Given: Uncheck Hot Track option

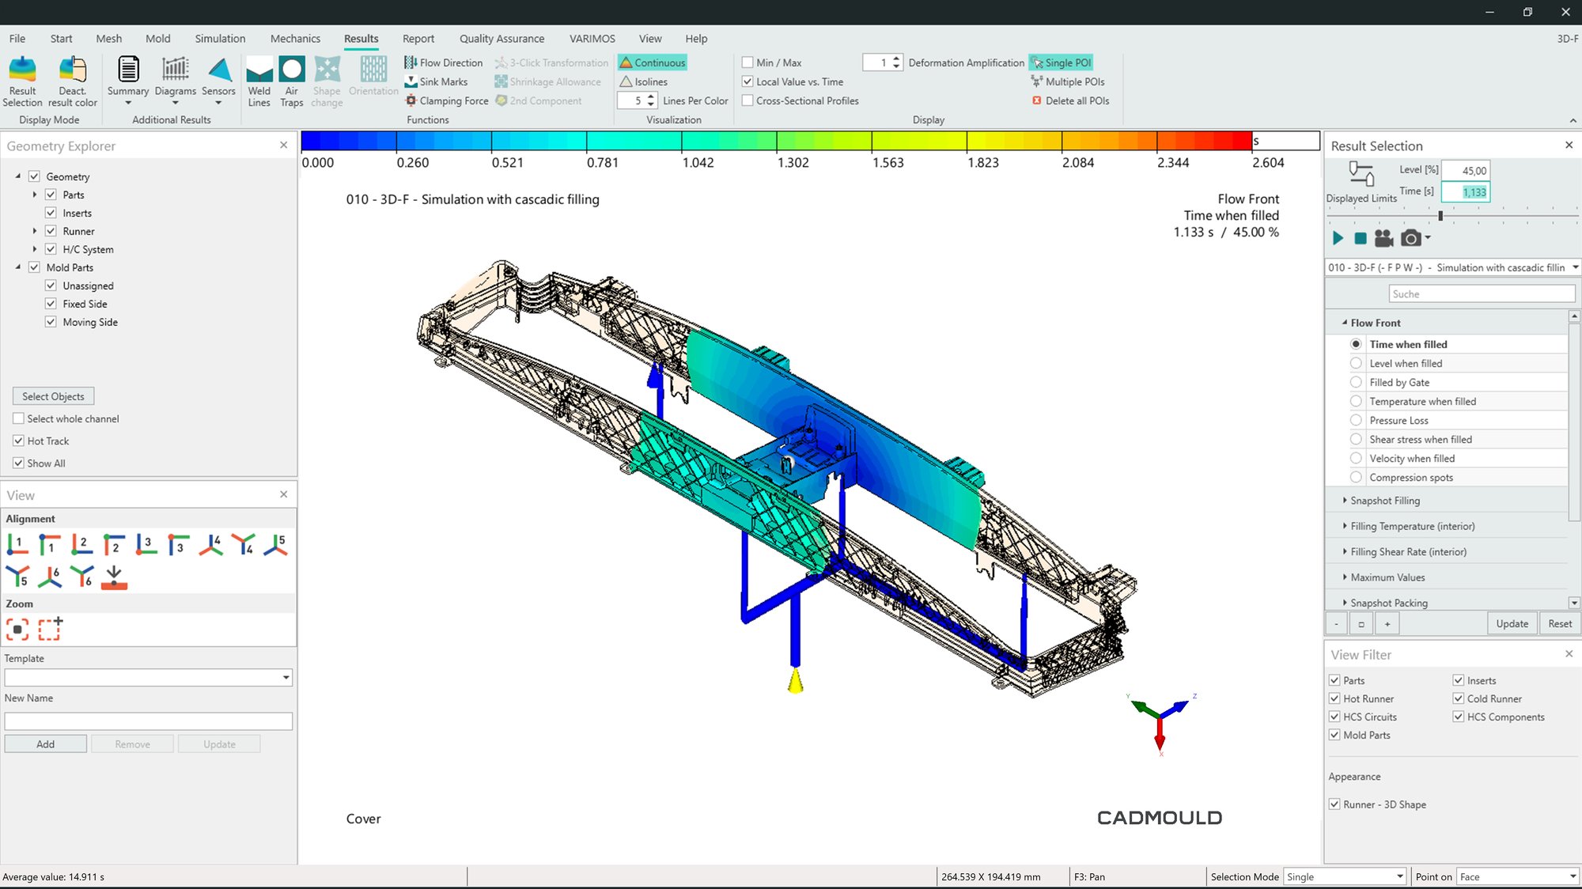Looking at the screenshot, I should 19,441.
